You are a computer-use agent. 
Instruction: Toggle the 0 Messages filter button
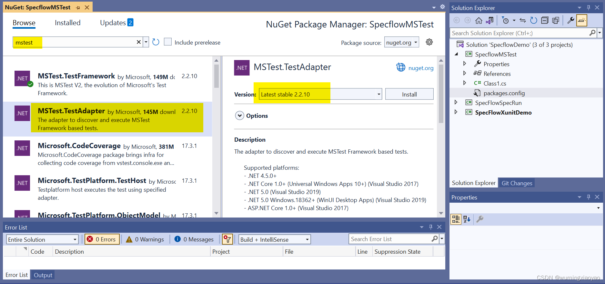194,239
